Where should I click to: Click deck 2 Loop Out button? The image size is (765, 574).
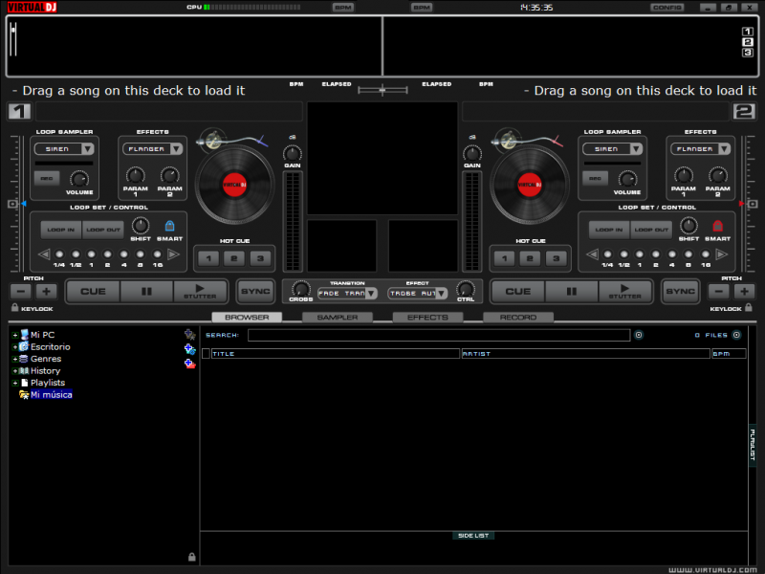pyautogui.click(x=651, y=230)
